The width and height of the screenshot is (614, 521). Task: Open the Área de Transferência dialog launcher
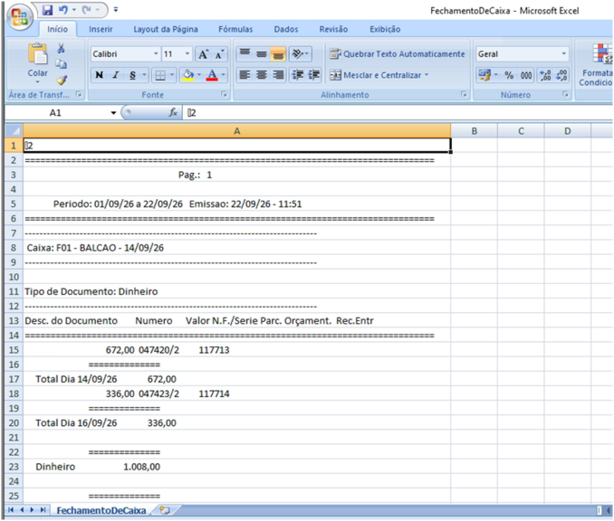[79, 94]
